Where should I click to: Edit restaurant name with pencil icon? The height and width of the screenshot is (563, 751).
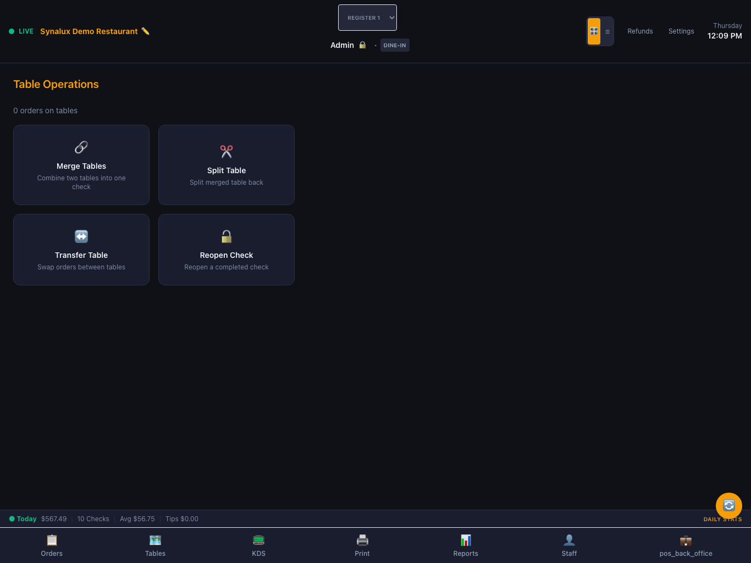(x=146, y=31)
